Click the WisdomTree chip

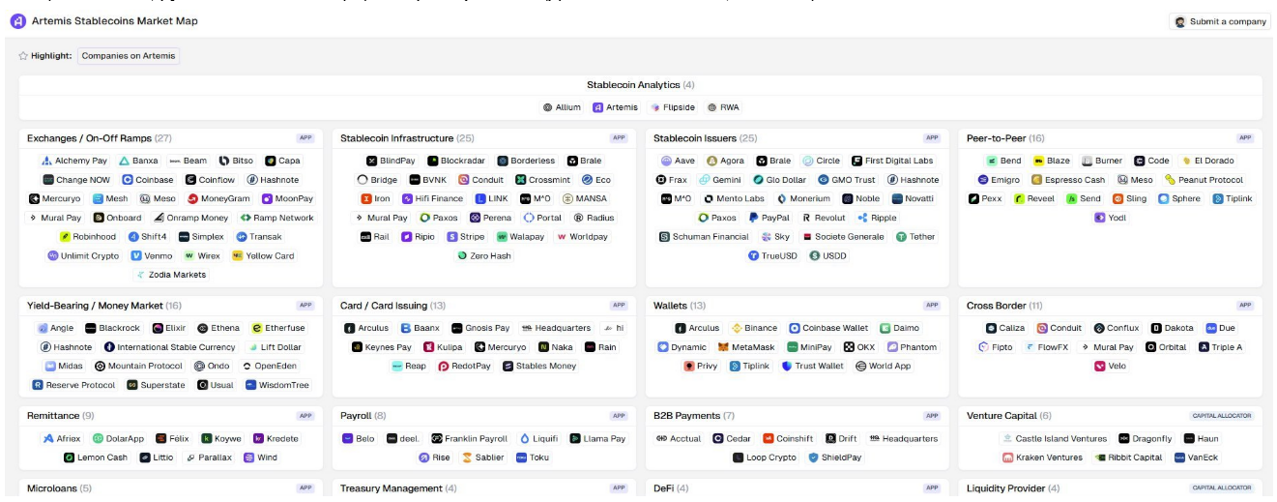pos(276,385)
